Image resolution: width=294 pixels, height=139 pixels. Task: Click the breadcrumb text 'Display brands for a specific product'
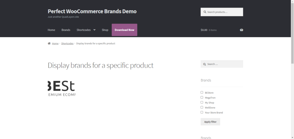pos(96,44)
